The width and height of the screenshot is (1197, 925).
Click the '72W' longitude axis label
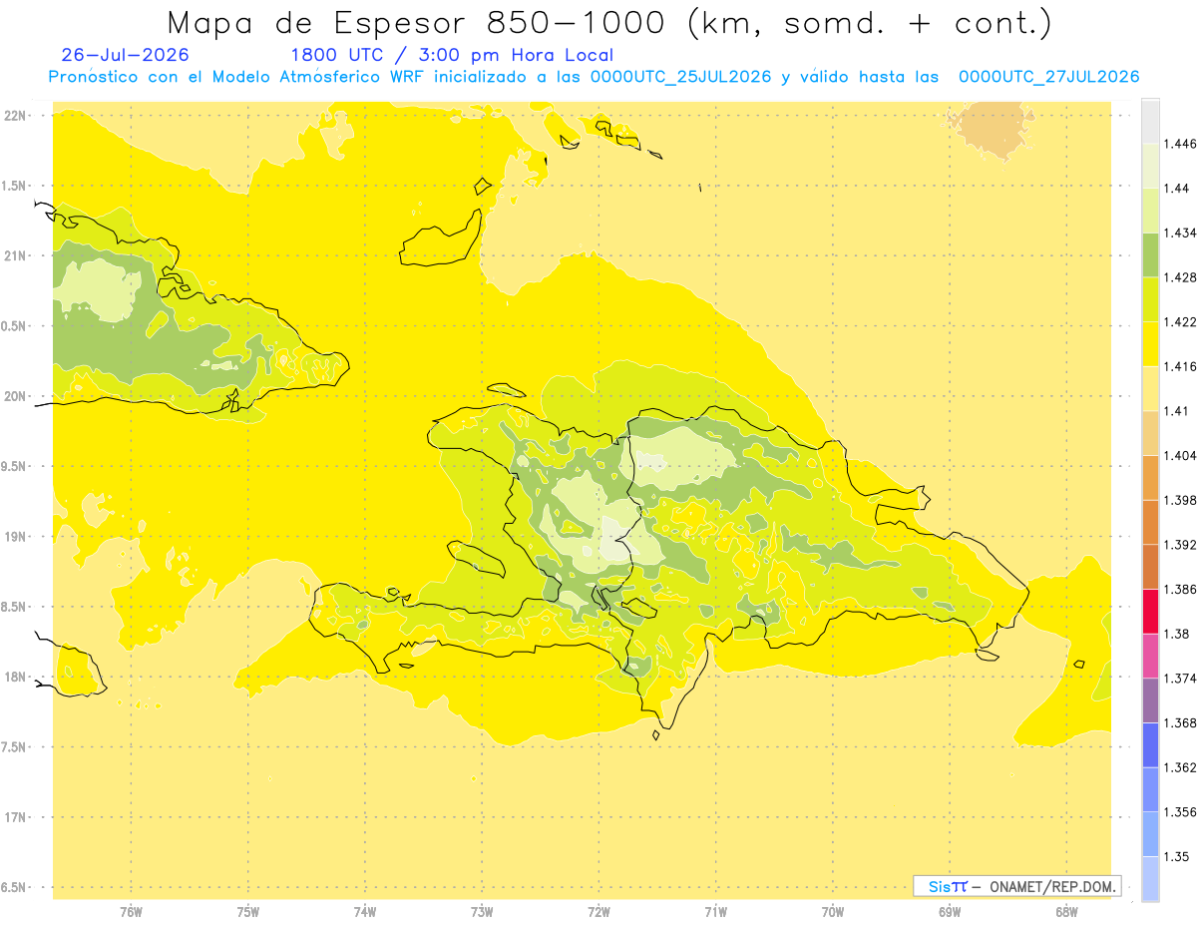point(598,912)
